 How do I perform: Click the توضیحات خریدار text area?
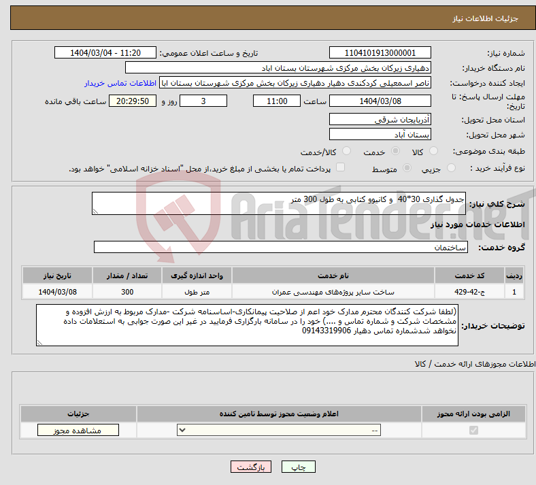(247, 325)
